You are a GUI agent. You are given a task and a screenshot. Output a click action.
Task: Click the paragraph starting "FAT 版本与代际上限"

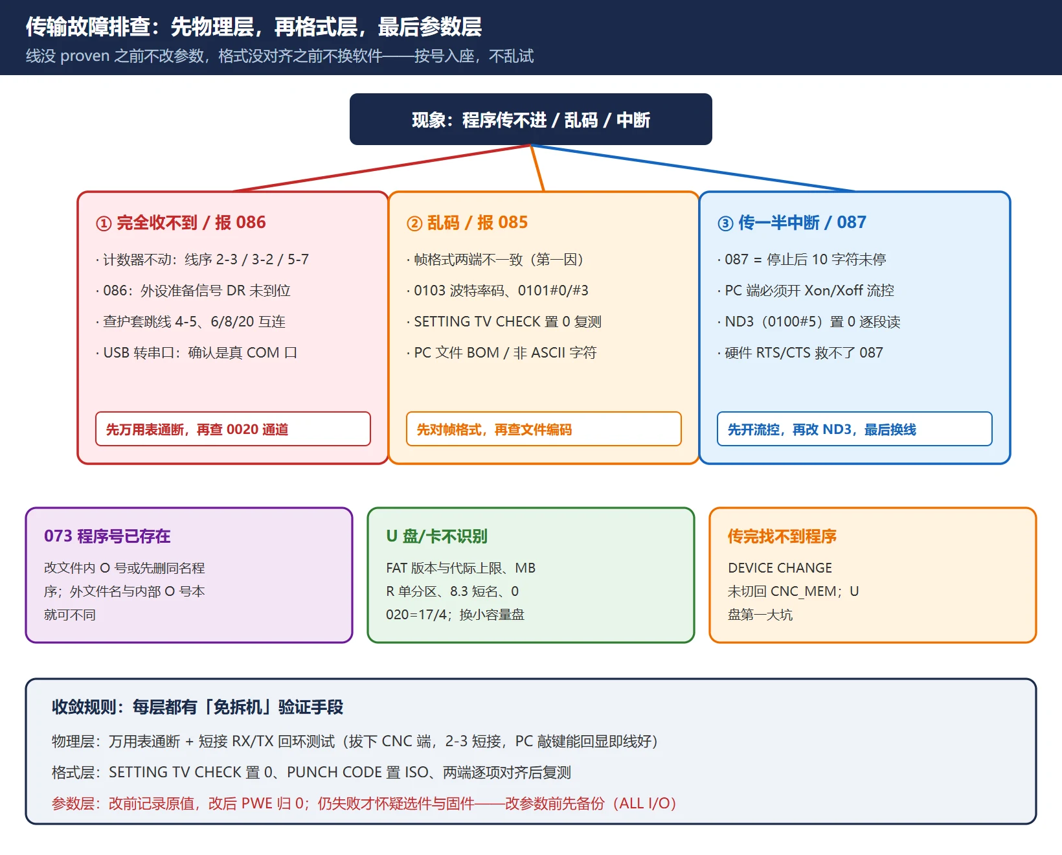(x=461, y=591)
